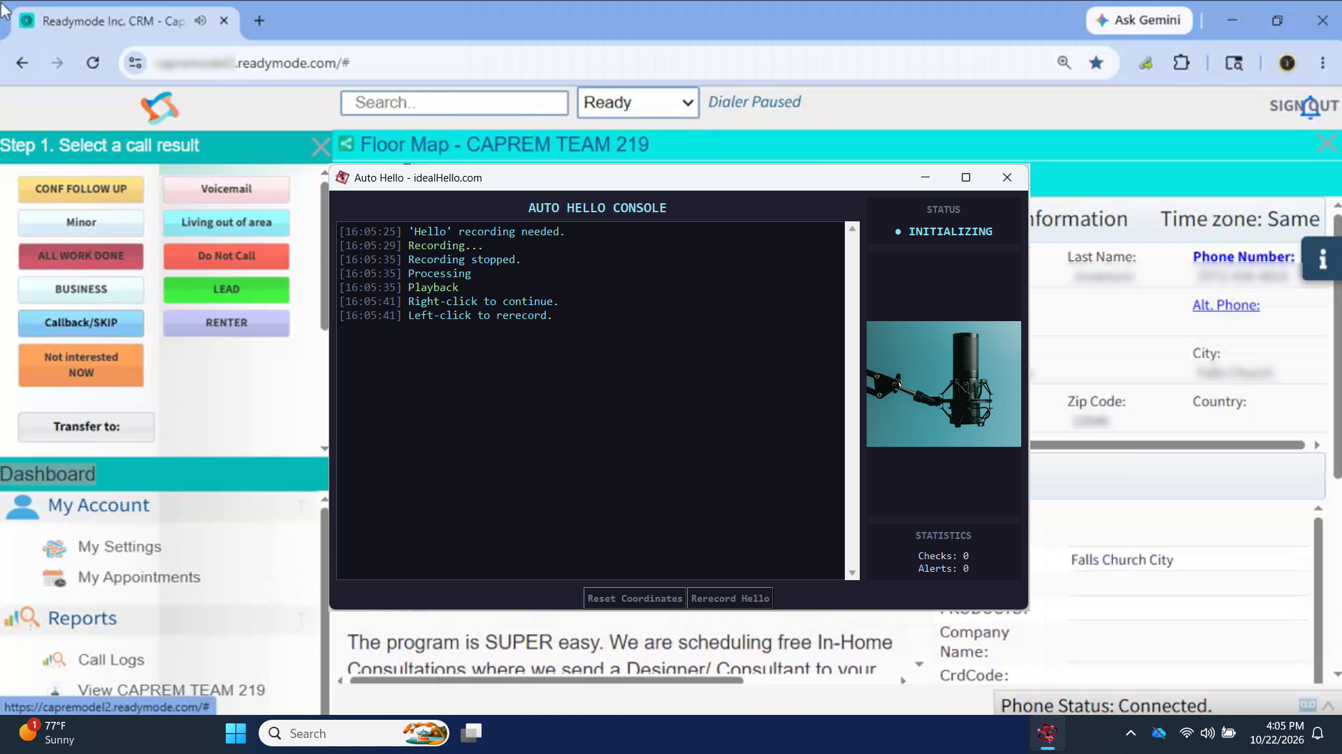The width and height of the screenshot is (1342, 754).
Task: Open the weather widget 77°F Sunny
Action: [46, 733]
